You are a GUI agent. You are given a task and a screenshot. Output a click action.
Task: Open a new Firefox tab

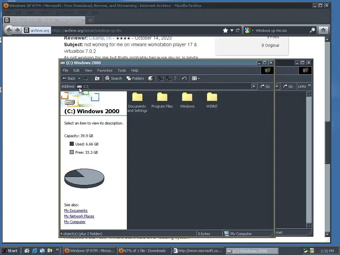click(90, 20)
